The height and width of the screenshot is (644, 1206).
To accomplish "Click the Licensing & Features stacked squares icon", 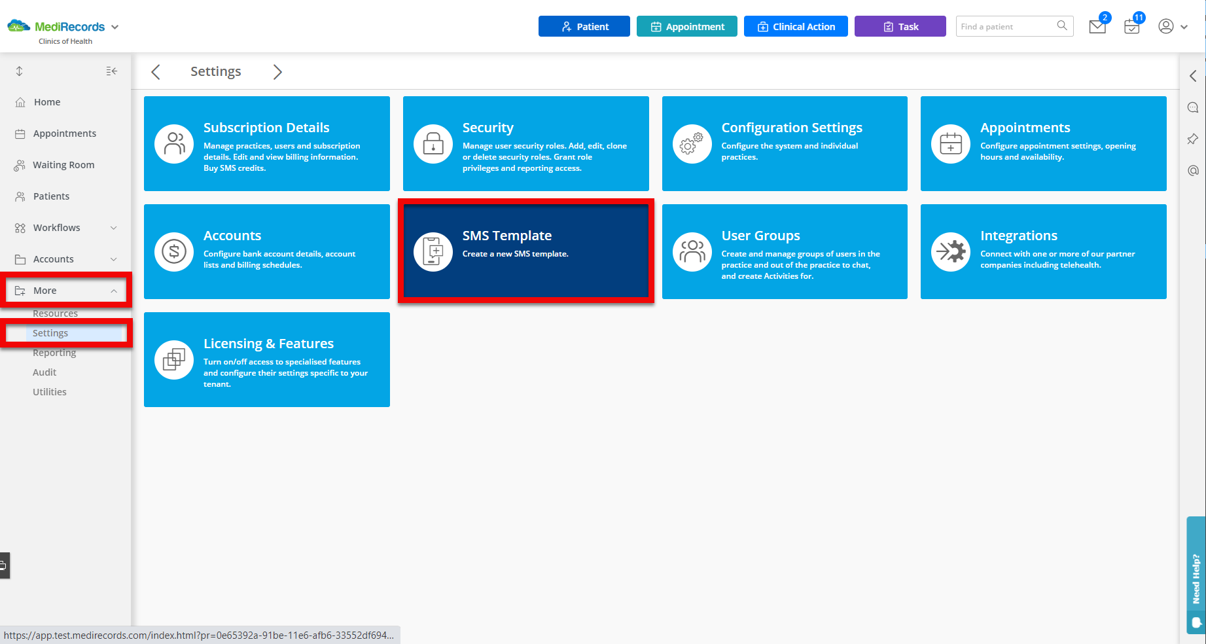I will (x=174, y=359).
